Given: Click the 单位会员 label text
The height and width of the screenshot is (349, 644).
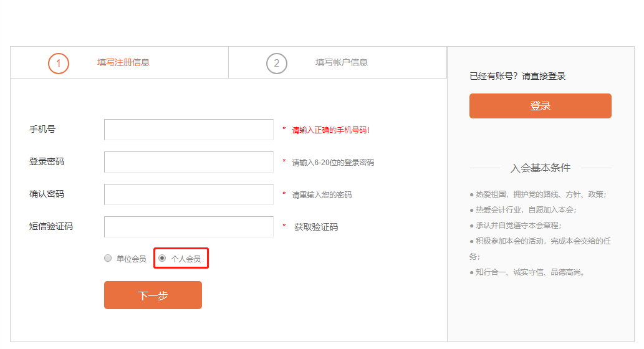Looking at the screenshot, I should 132,259.
